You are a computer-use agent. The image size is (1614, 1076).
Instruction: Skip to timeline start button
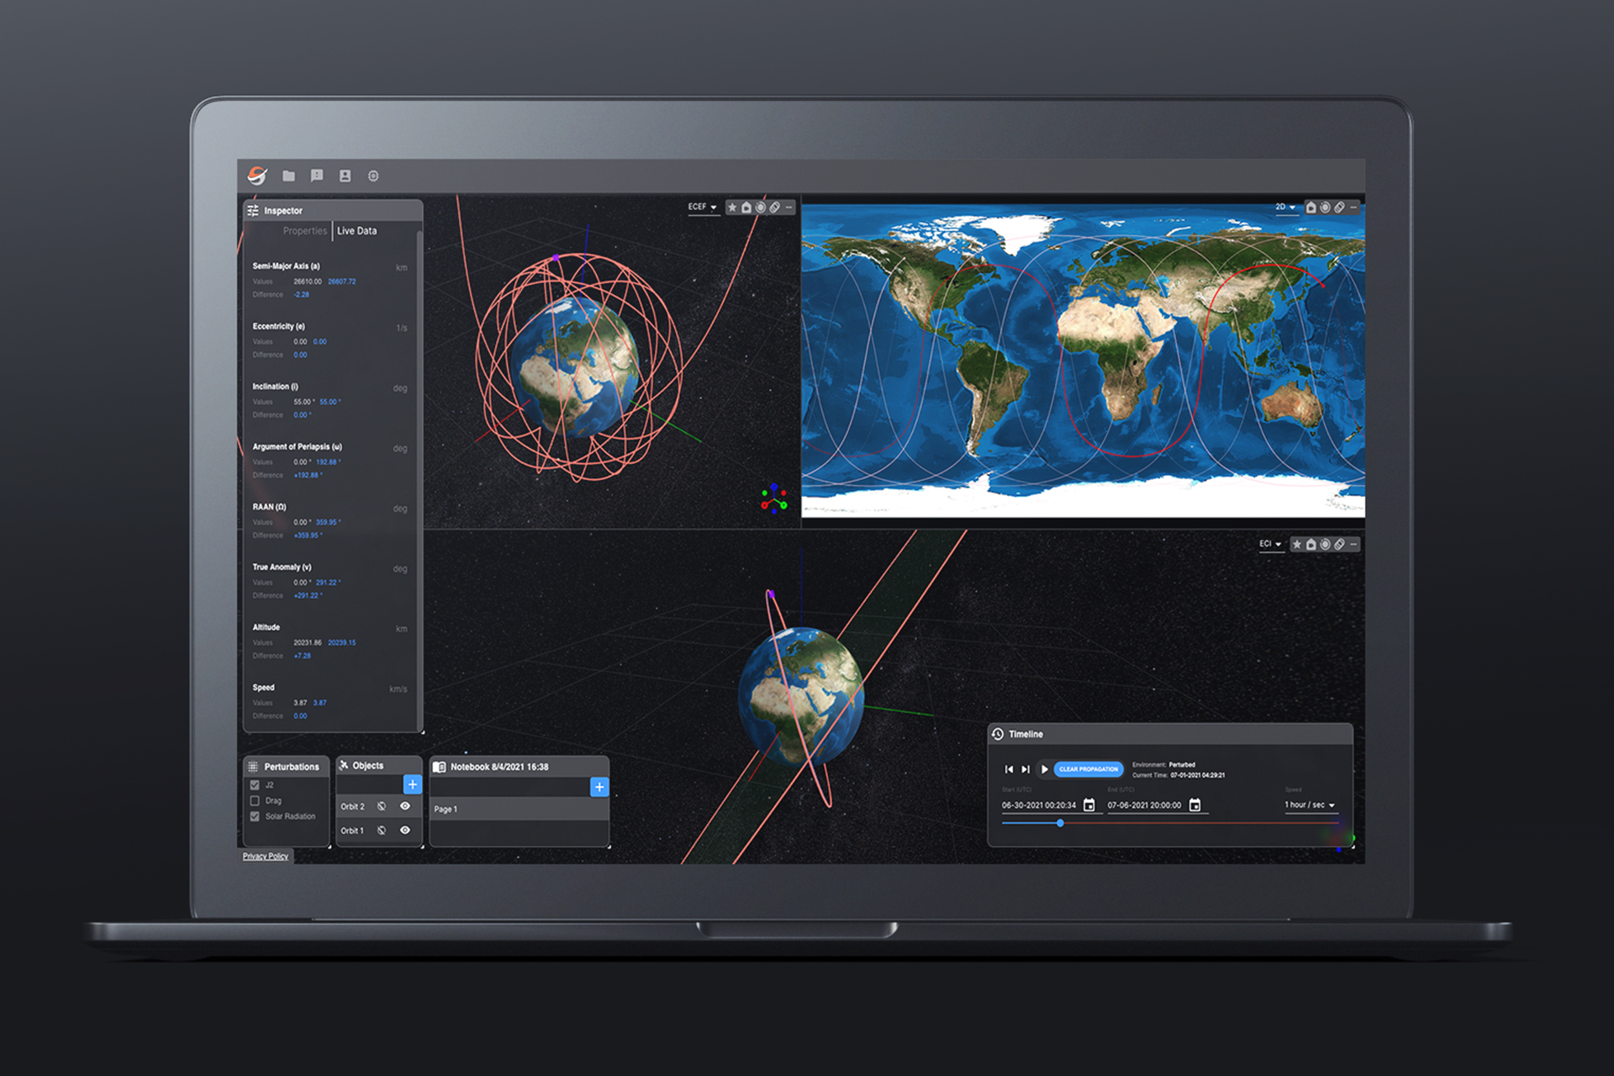coord(1009,769)
